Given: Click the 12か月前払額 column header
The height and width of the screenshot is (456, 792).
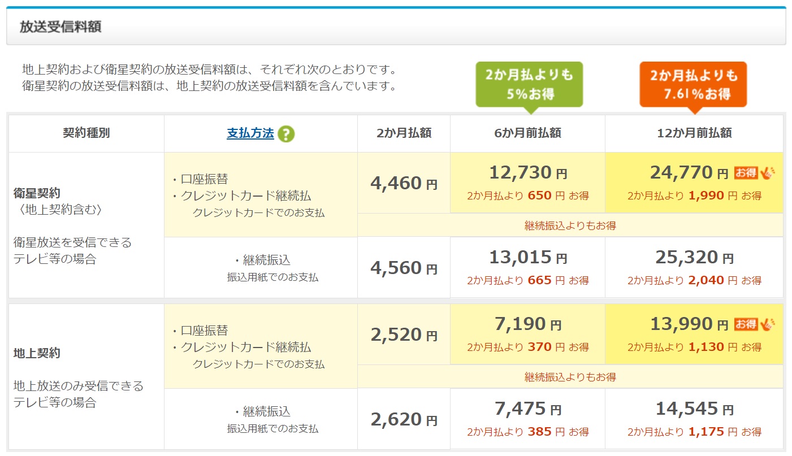Looking at the screenshot, I should pos(694,133).
